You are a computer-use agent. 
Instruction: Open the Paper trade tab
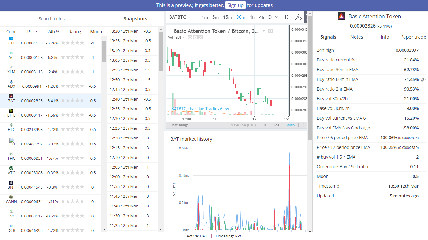click(413, 37)
